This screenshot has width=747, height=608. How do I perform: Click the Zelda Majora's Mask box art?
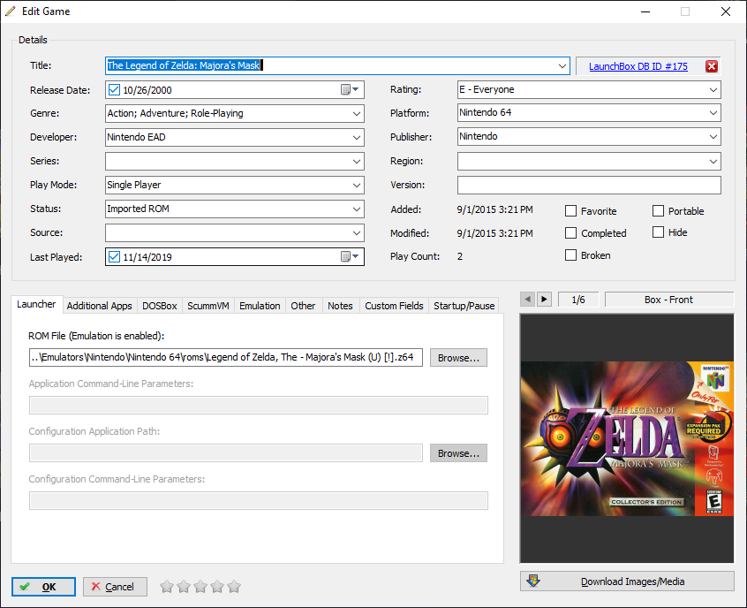(x=627, y=438)
